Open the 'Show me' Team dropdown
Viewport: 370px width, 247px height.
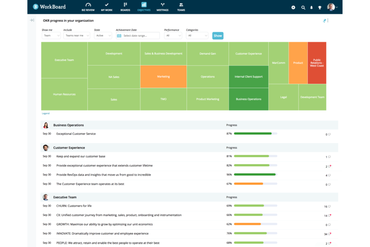tap(51, 36)
